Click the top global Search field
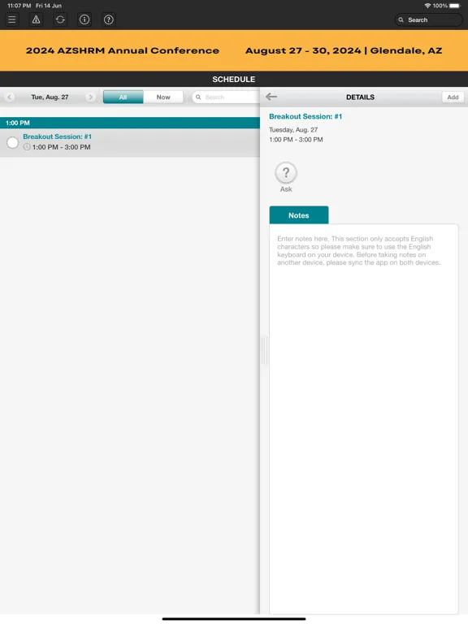Screen dimensions: 468x624 pyautogui.click(x=429, y=19)
